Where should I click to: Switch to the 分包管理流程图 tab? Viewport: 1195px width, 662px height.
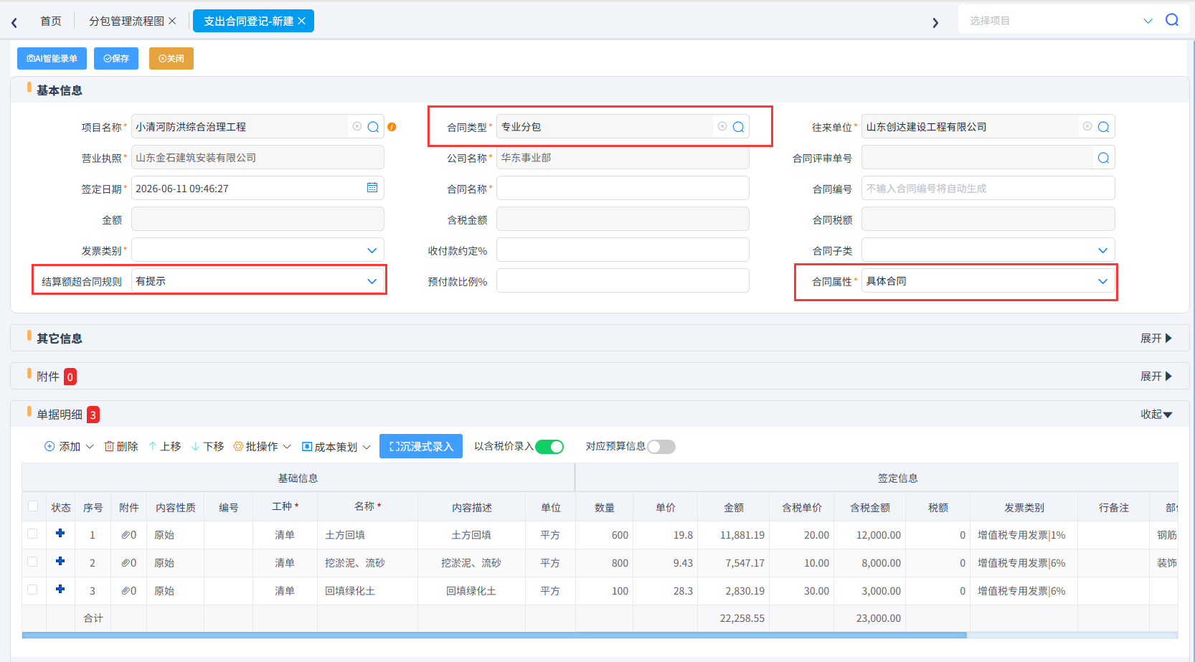[x=127, y=22]
